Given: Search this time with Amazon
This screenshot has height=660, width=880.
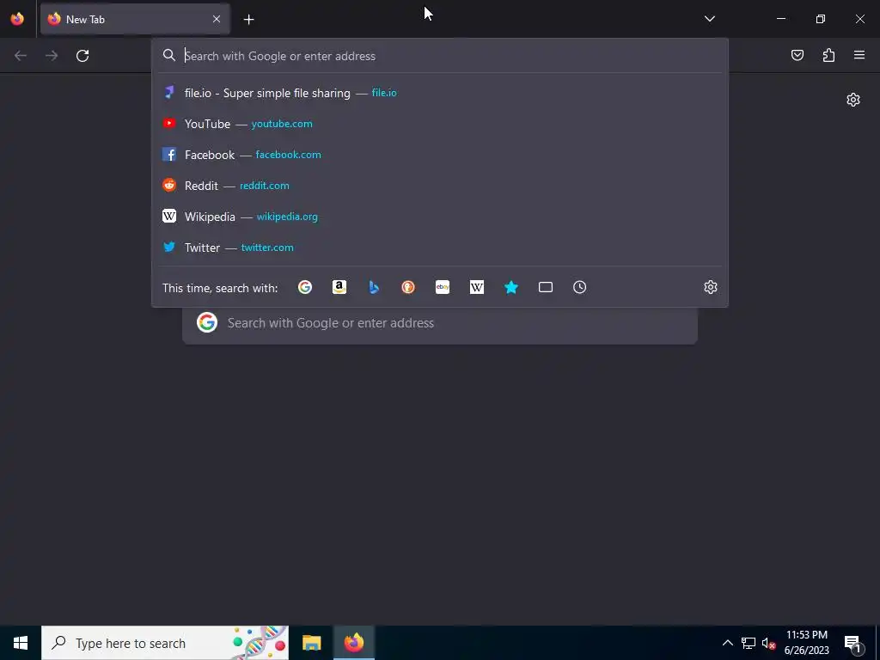Looking at the screenshot, I should 339,287.
